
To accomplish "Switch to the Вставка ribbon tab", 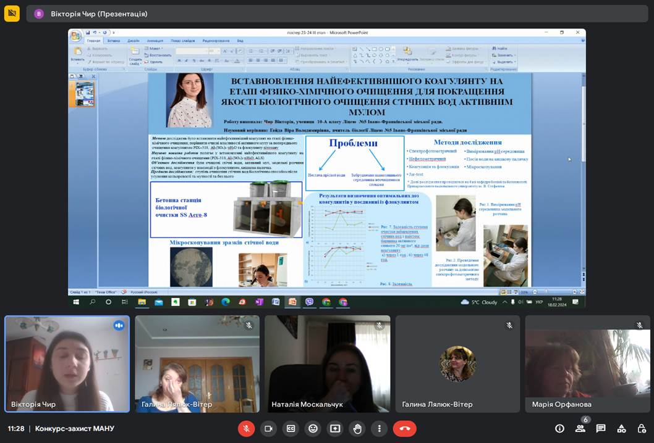I will 113,41.
